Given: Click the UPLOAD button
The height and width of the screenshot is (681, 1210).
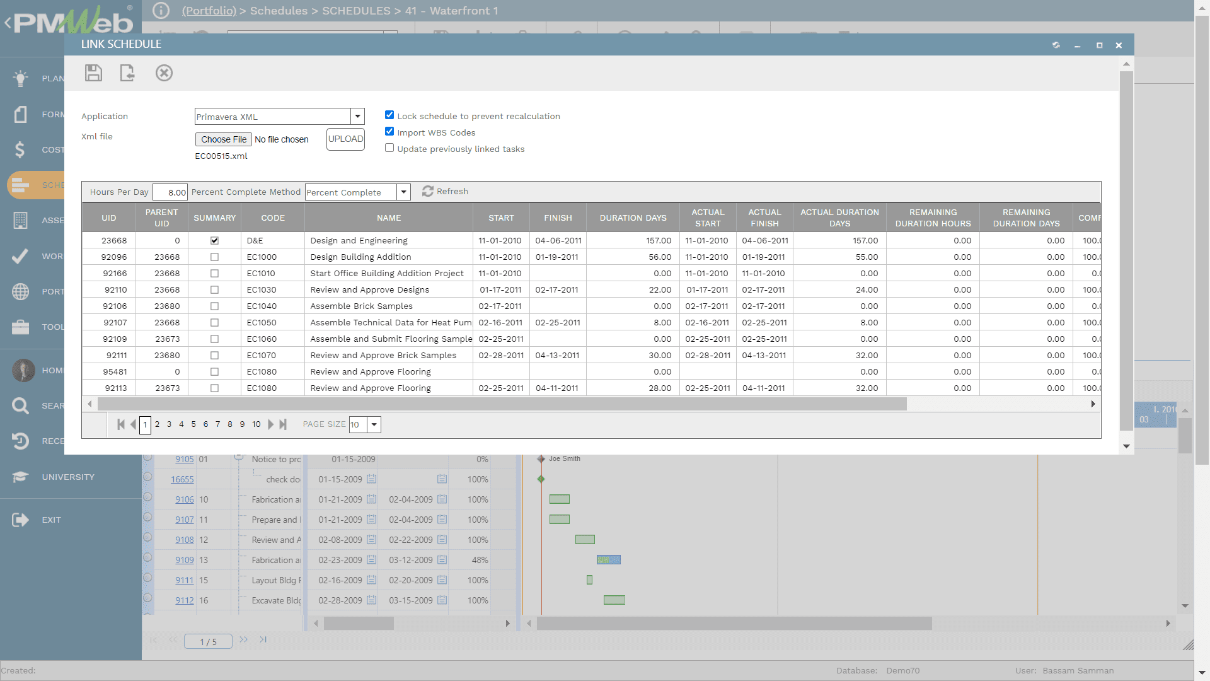Looking at the screenshot, I should [345, 139].
